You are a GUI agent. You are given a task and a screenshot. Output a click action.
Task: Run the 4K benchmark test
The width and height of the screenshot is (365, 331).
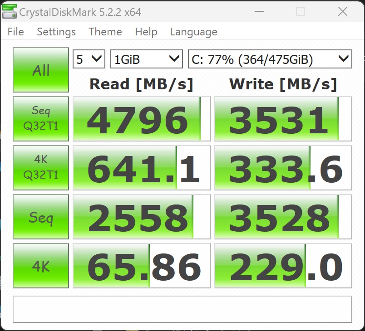click(41, 266)
